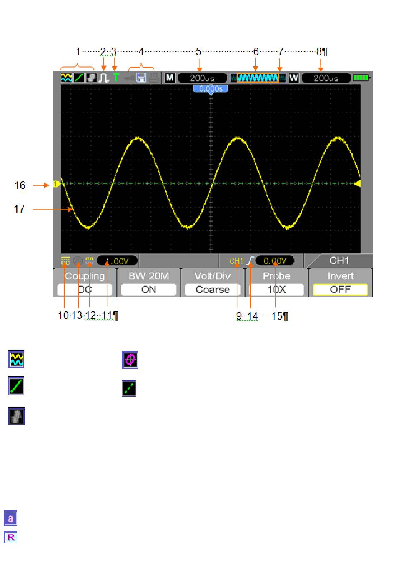Click the W window time base label
The image size is (396, 583).
tap(294, 78)
